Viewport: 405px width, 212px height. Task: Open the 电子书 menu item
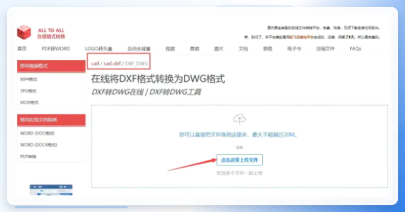tap(294, 49)
